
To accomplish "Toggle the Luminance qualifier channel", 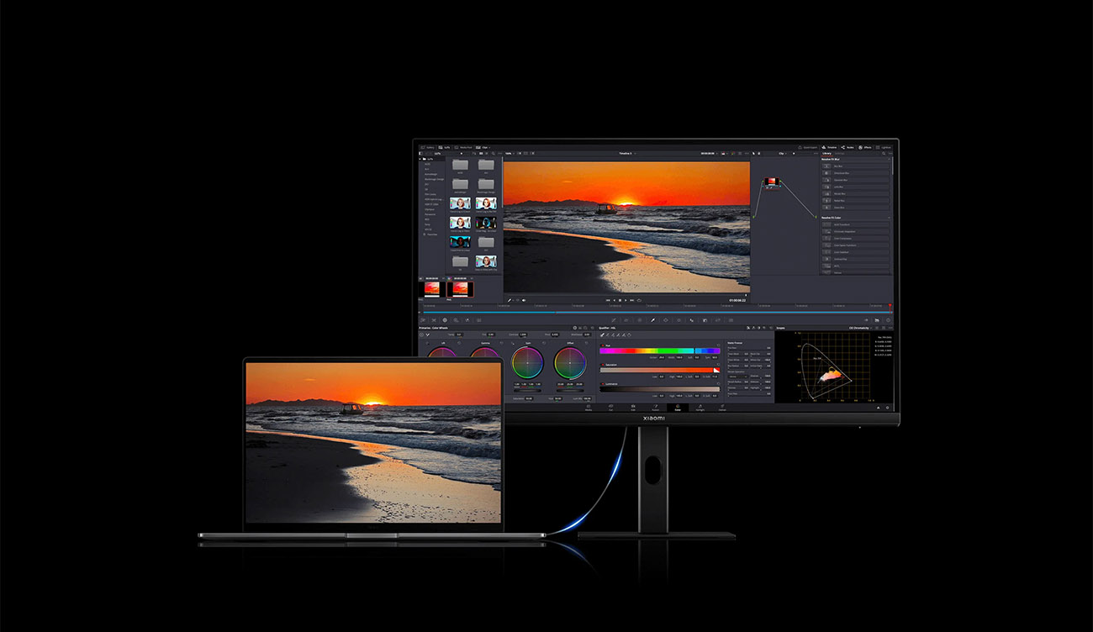I will (603, 383).
